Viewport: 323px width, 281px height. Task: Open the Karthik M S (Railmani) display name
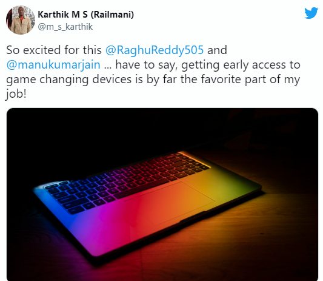(x=85, y=15)
